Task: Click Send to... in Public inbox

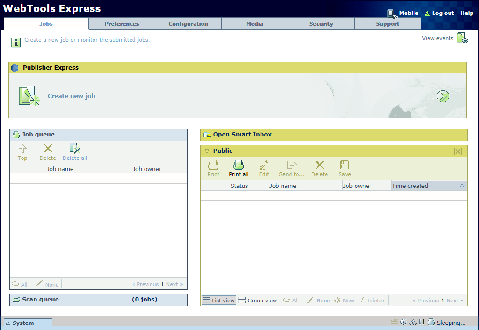Action: click(x=292, y=168)
